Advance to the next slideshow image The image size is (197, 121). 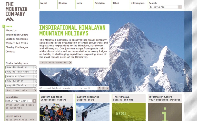(x=107, y=88)
